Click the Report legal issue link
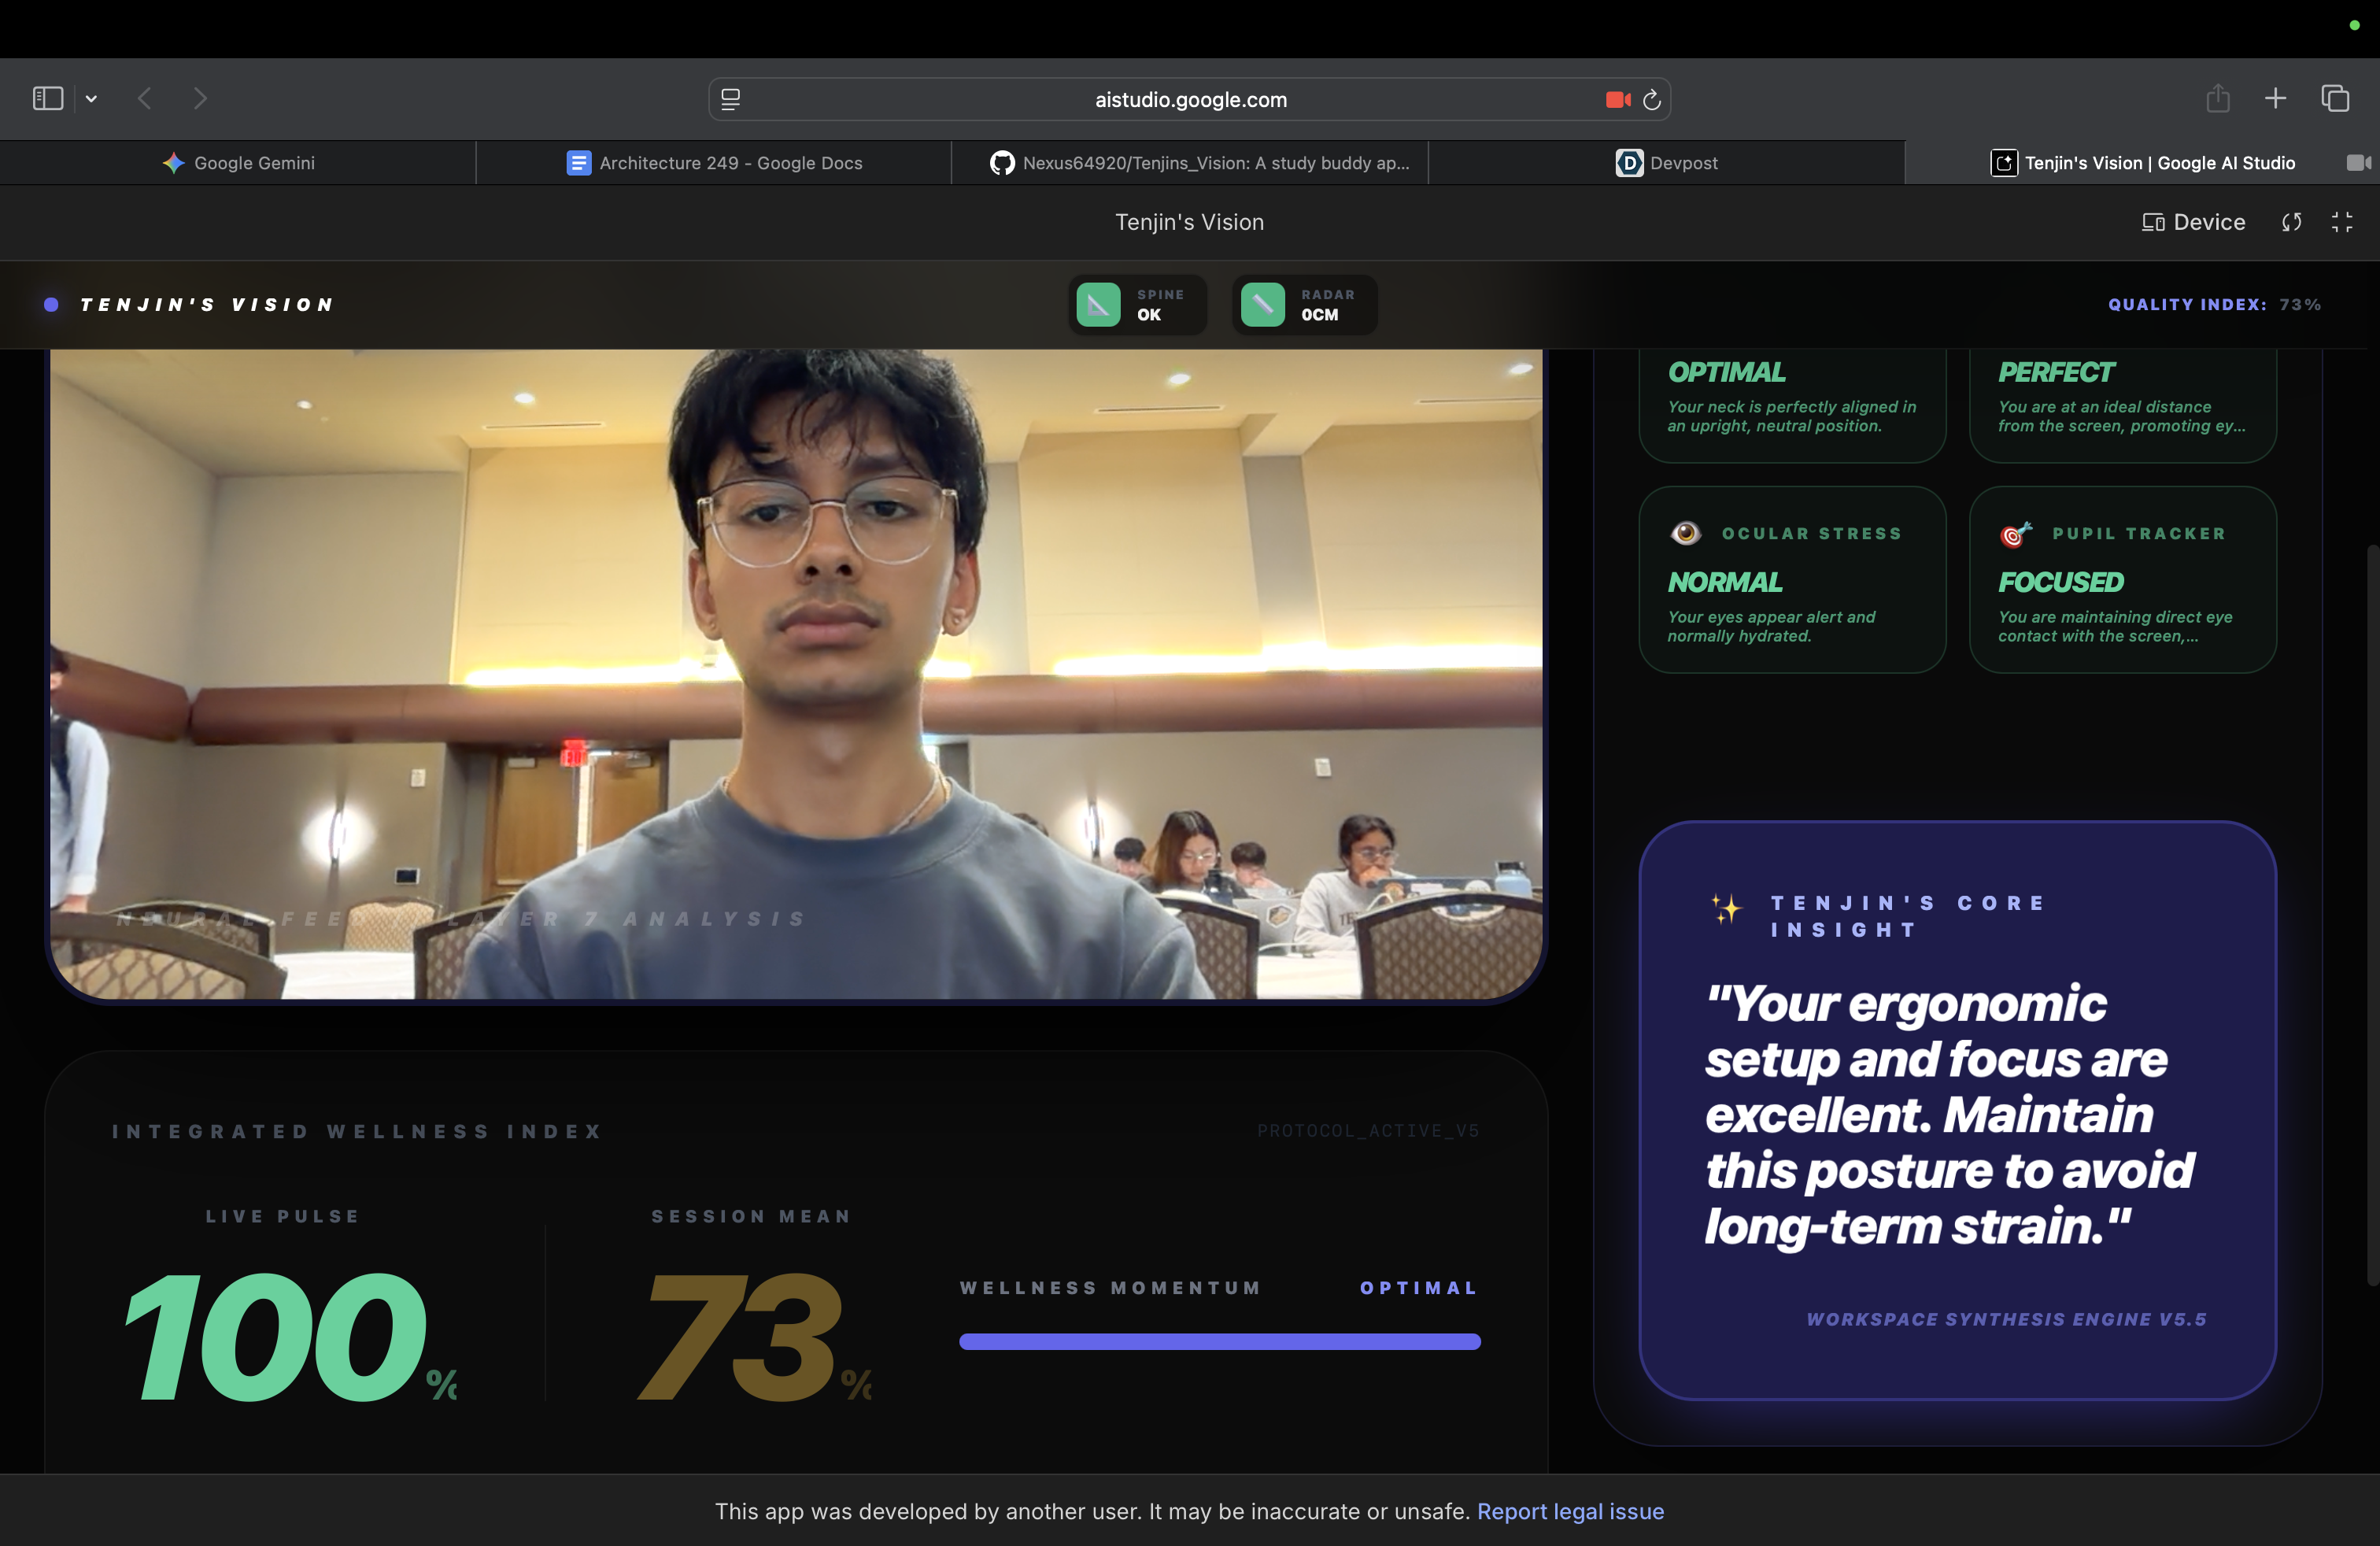Image resolution: width=2380 pixels, height=1546 pixels. pos(1570,1511)
